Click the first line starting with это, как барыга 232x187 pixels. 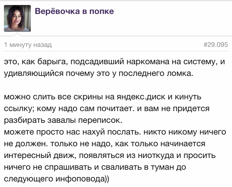point(114,62)
